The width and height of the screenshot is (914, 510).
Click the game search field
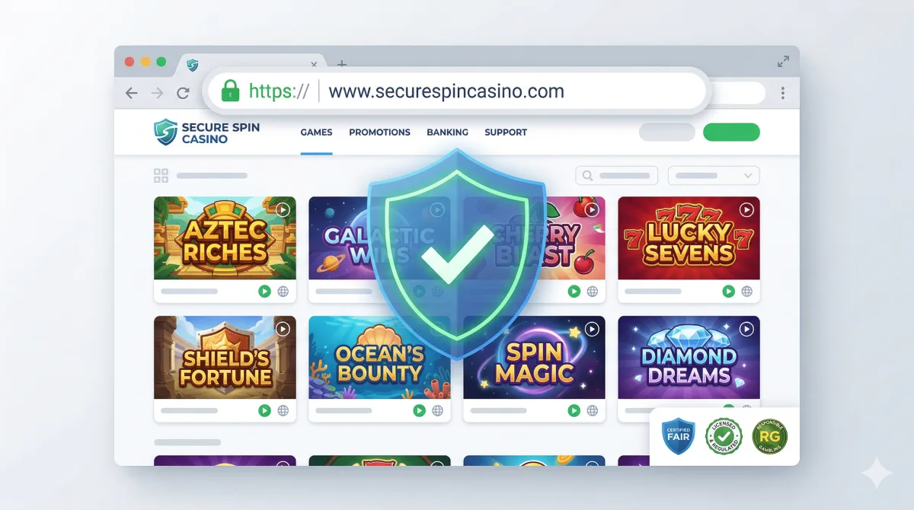click(617, 176)
